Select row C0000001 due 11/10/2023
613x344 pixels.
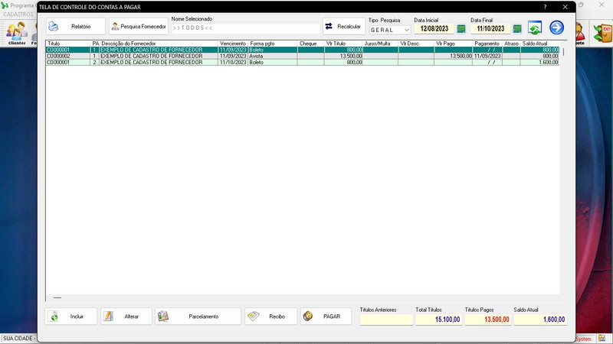pos(302,63)
